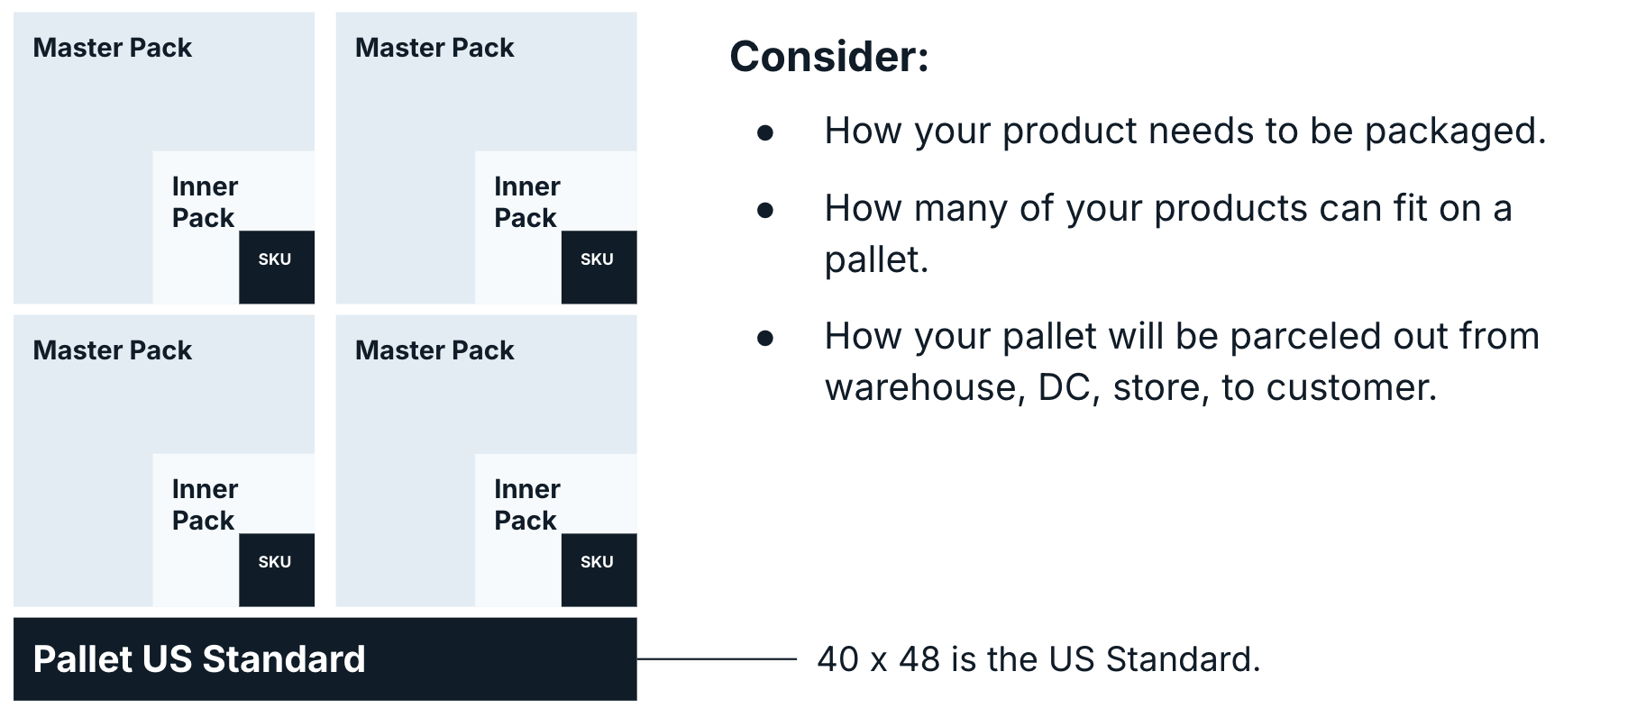Click the upper-right Inner Pack label

tap(526, 202)
